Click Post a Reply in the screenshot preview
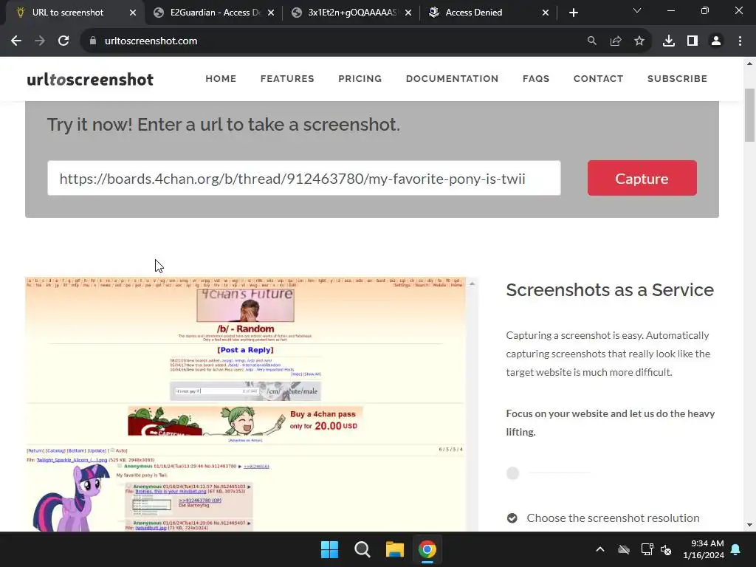756x567 pixels. (x=245, y=350)
